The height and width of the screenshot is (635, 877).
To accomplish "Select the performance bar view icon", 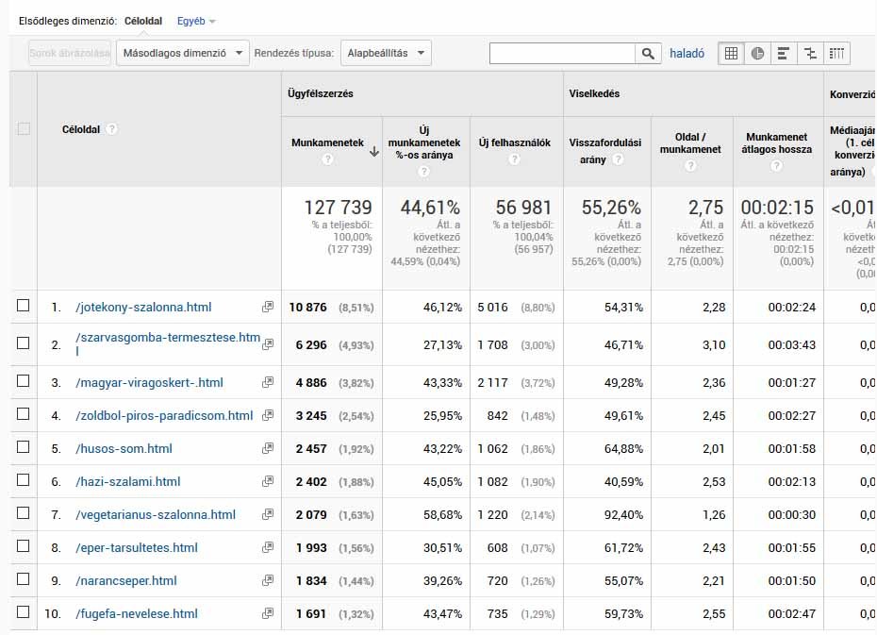I will [784, 53].
